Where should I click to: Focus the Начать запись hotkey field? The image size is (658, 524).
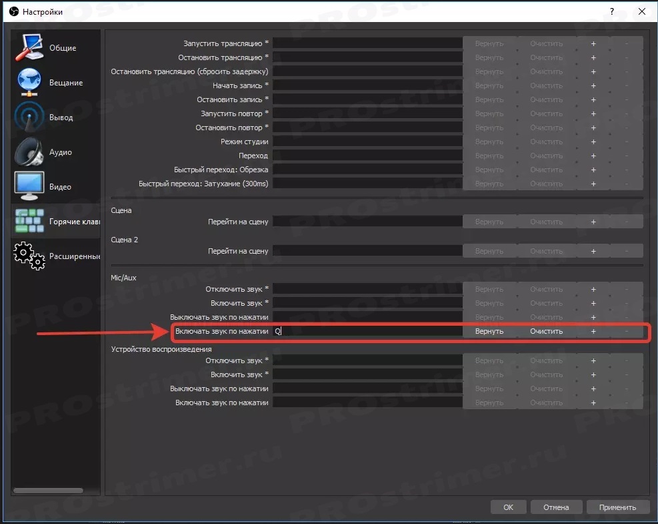[367, 85]
